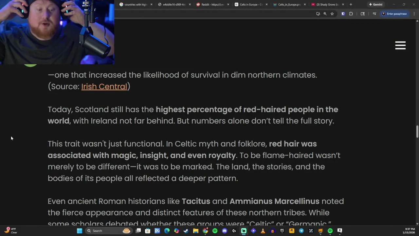Launch Steam from the taskbar
This screenshot has height=236, width=419.
(186, 231)
